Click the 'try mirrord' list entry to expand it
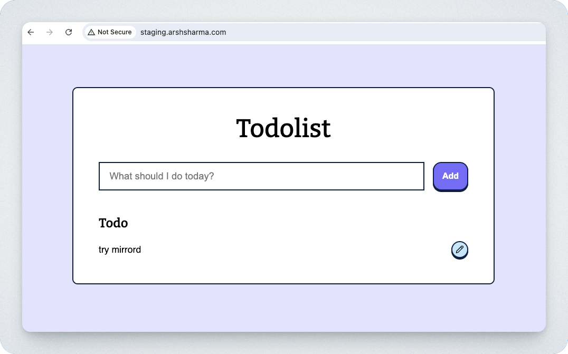The height and width of the screenshot is (354, 568). tap(120, 250)
